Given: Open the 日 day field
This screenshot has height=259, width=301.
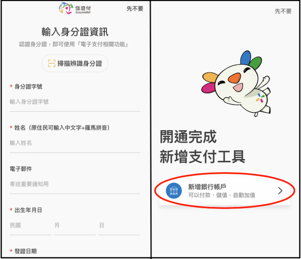Looking at the screenshot, I should (120, 225).
